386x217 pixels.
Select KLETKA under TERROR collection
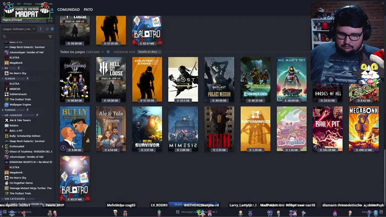(14, 83)
